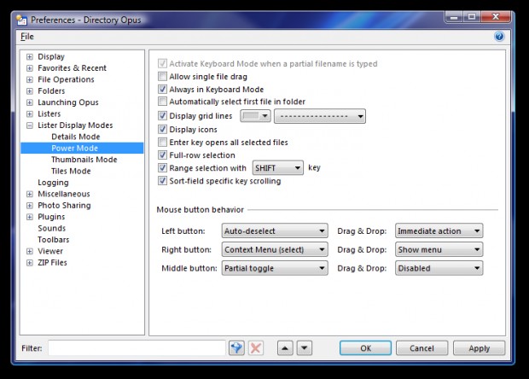Open Left button Auto-deselect dropdown
529x379 pixels.
click(275, 230)
